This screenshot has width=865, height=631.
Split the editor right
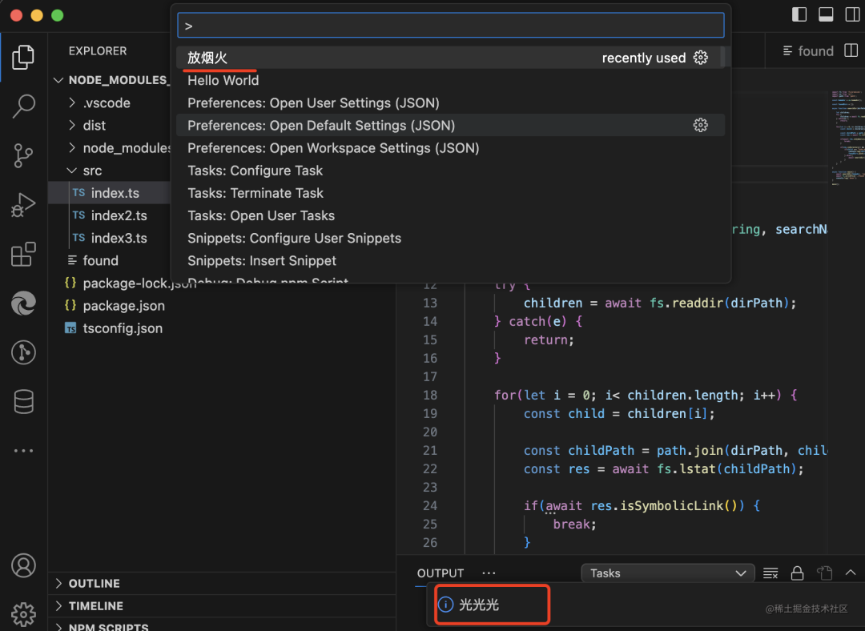coord(851,50)
